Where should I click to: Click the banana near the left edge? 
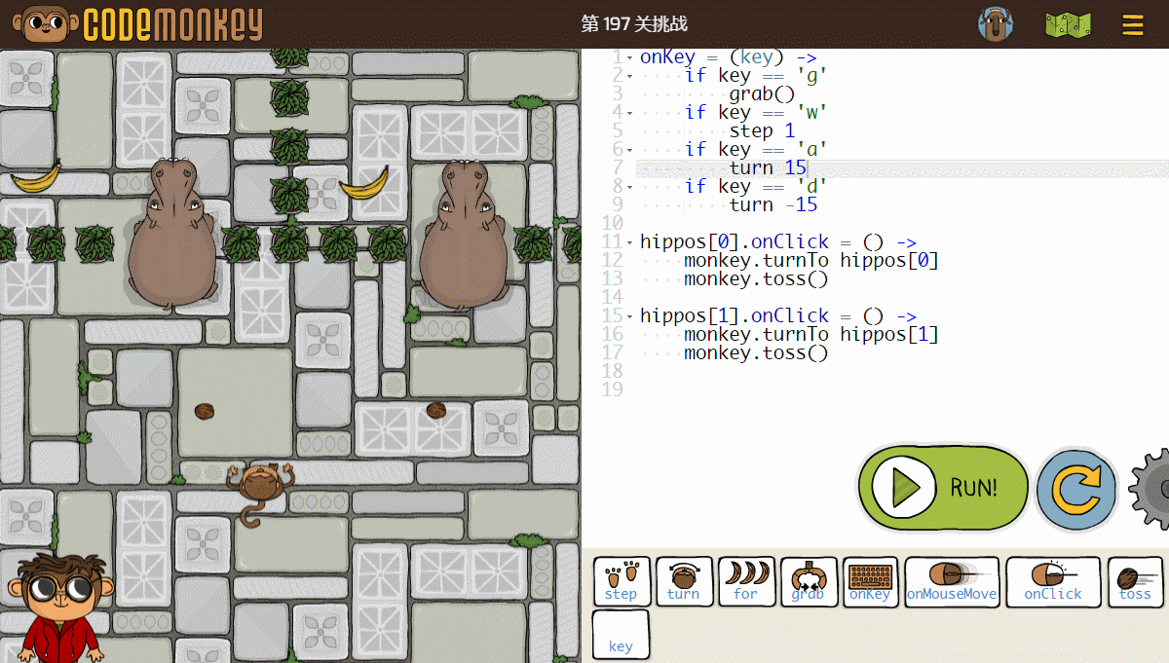pyautogui.click(x=36, y=176)
